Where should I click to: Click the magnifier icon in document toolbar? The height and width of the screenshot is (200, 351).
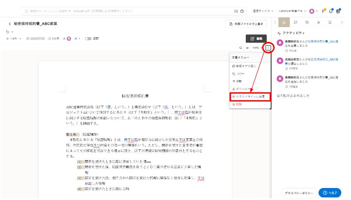241,48
